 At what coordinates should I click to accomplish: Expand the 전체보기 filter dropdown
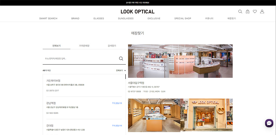(x=121, y=70)
